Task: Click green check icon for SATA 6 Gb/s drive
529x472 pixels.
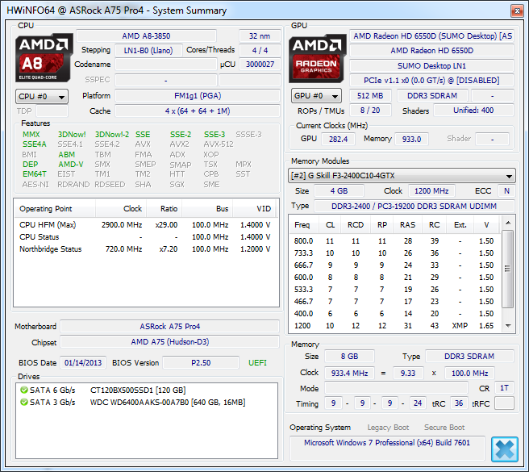Action: point(23,390)
